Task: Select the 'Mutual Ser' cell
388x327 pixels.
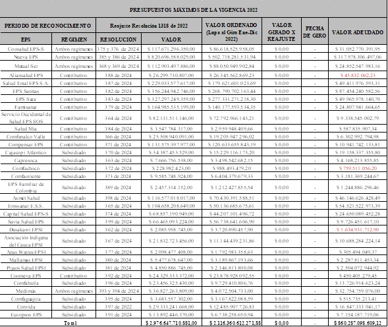Action: (x=26, y=66)
